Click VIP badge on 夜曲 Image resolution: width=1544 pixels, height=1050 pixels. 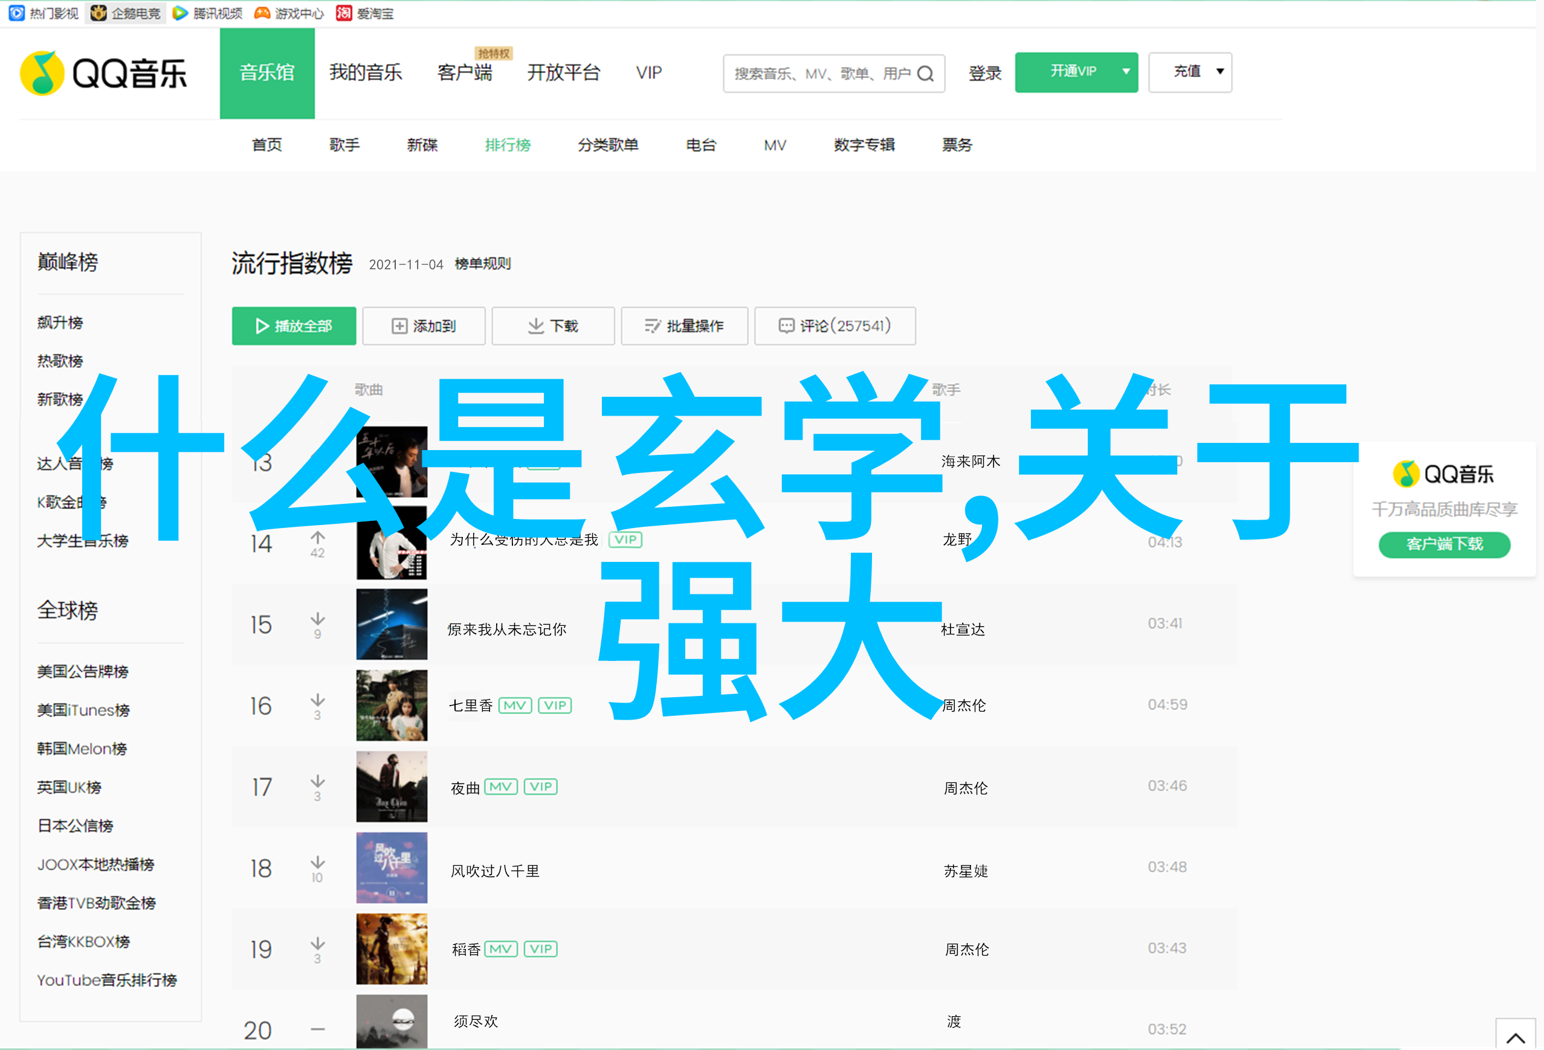pyautogui.click(x=541, y=787)
